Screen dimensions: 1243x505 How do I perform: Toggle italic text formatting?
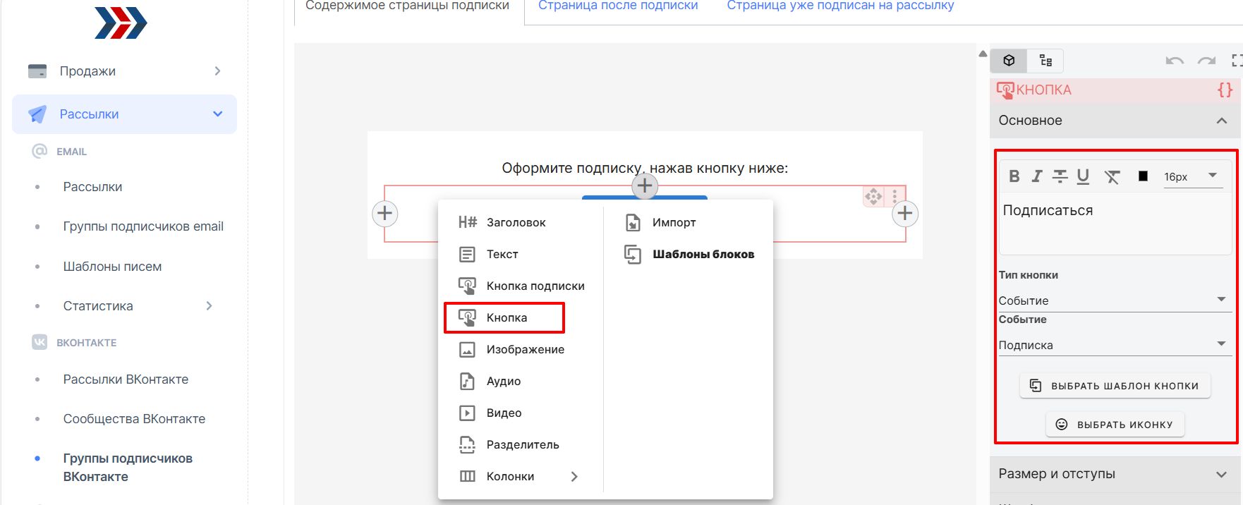click(1036, 176)
